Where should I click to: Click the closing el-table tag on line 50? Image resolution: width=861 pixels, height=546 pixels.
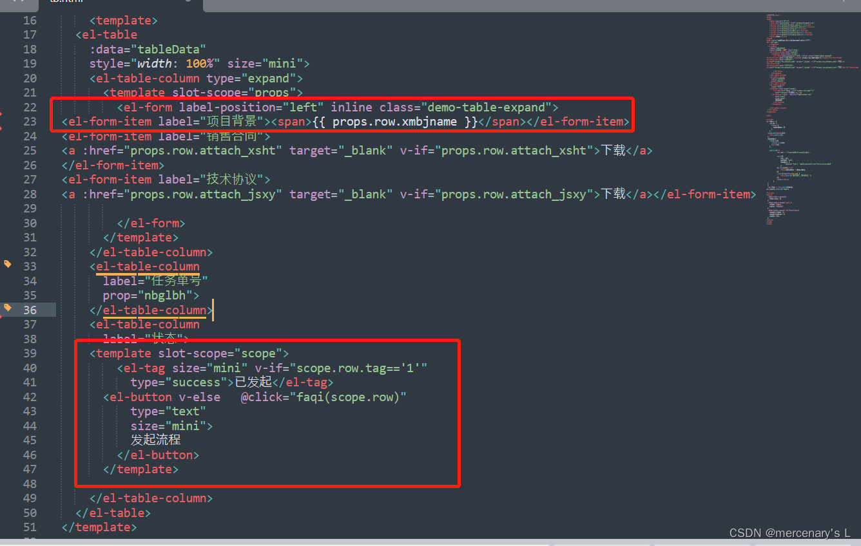coord(113,513)
